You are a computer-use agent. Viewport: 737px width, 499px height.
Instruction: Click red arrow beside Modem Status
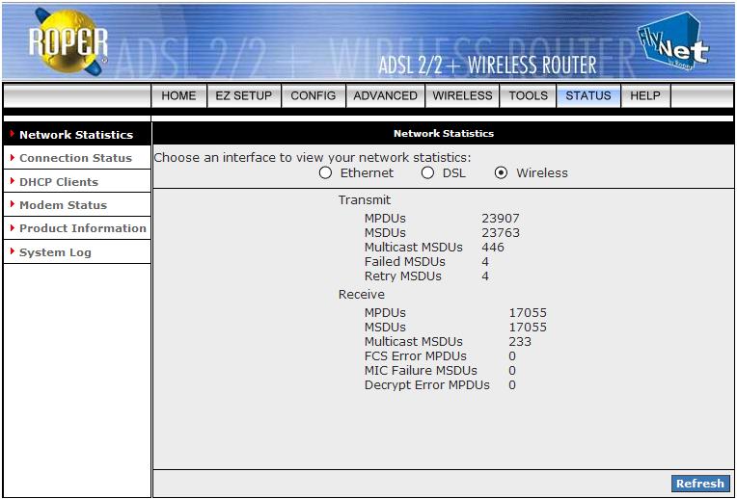pyautogui.click(x=12, y=205)
